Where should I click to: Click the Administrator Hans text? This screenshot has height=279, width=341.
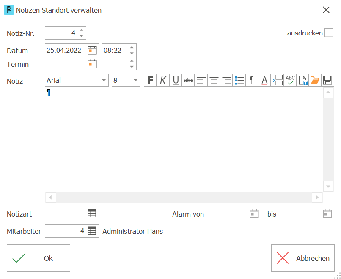coord(133,231)
